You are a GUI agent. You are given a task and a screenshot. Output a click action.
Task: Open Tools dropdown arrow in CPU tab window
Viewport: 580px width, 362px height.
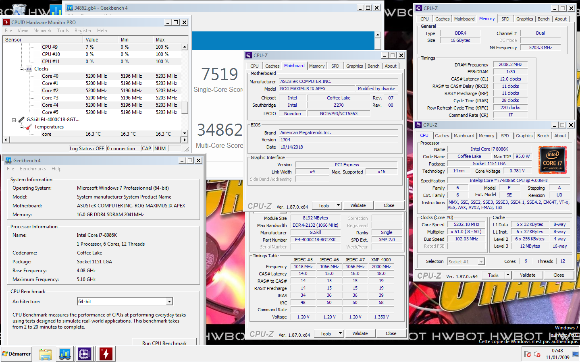[x=508, y=275]
